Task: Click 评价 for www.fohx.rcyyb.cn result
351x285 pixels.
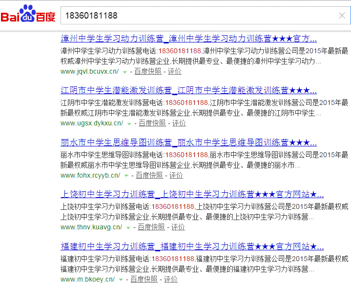Action: click(x=176, y=175)
